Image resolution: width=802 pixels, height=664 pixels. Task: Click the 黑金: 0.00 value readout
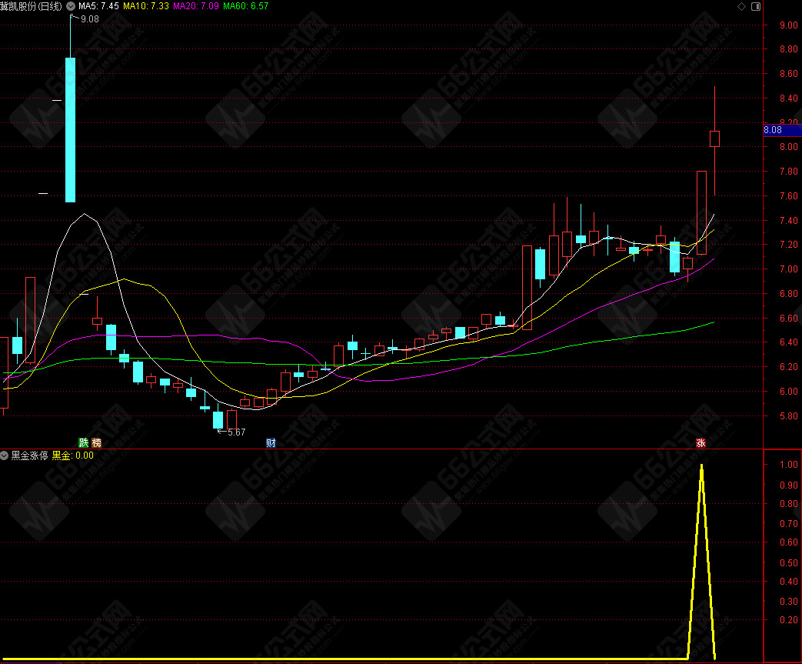(x=72, y=455)
